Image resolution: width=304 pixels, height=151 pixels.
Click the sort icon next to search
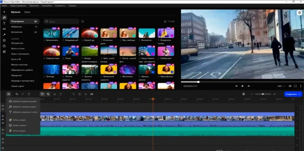click(x=83, y=22)
